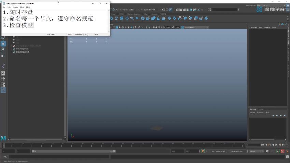
Task: Open the Show menu in Channel Box
Action: (x=274, y=28)
